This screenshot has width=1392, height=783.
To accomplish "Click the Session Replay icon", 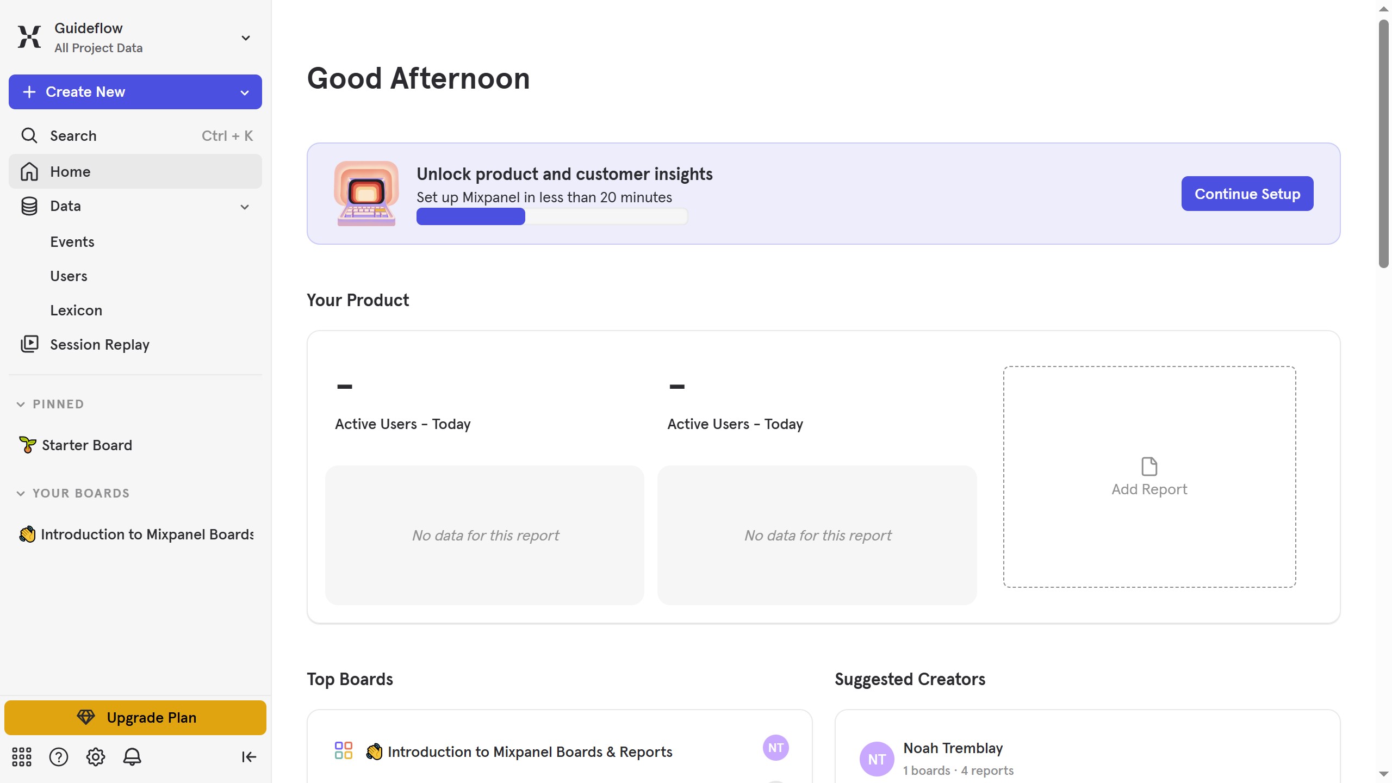I will click(x=29, y=344).
